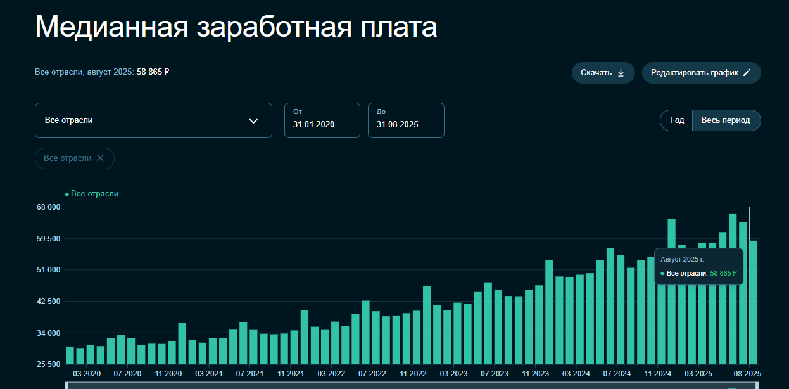Click the 51 000 axis label

pos(47,270)
